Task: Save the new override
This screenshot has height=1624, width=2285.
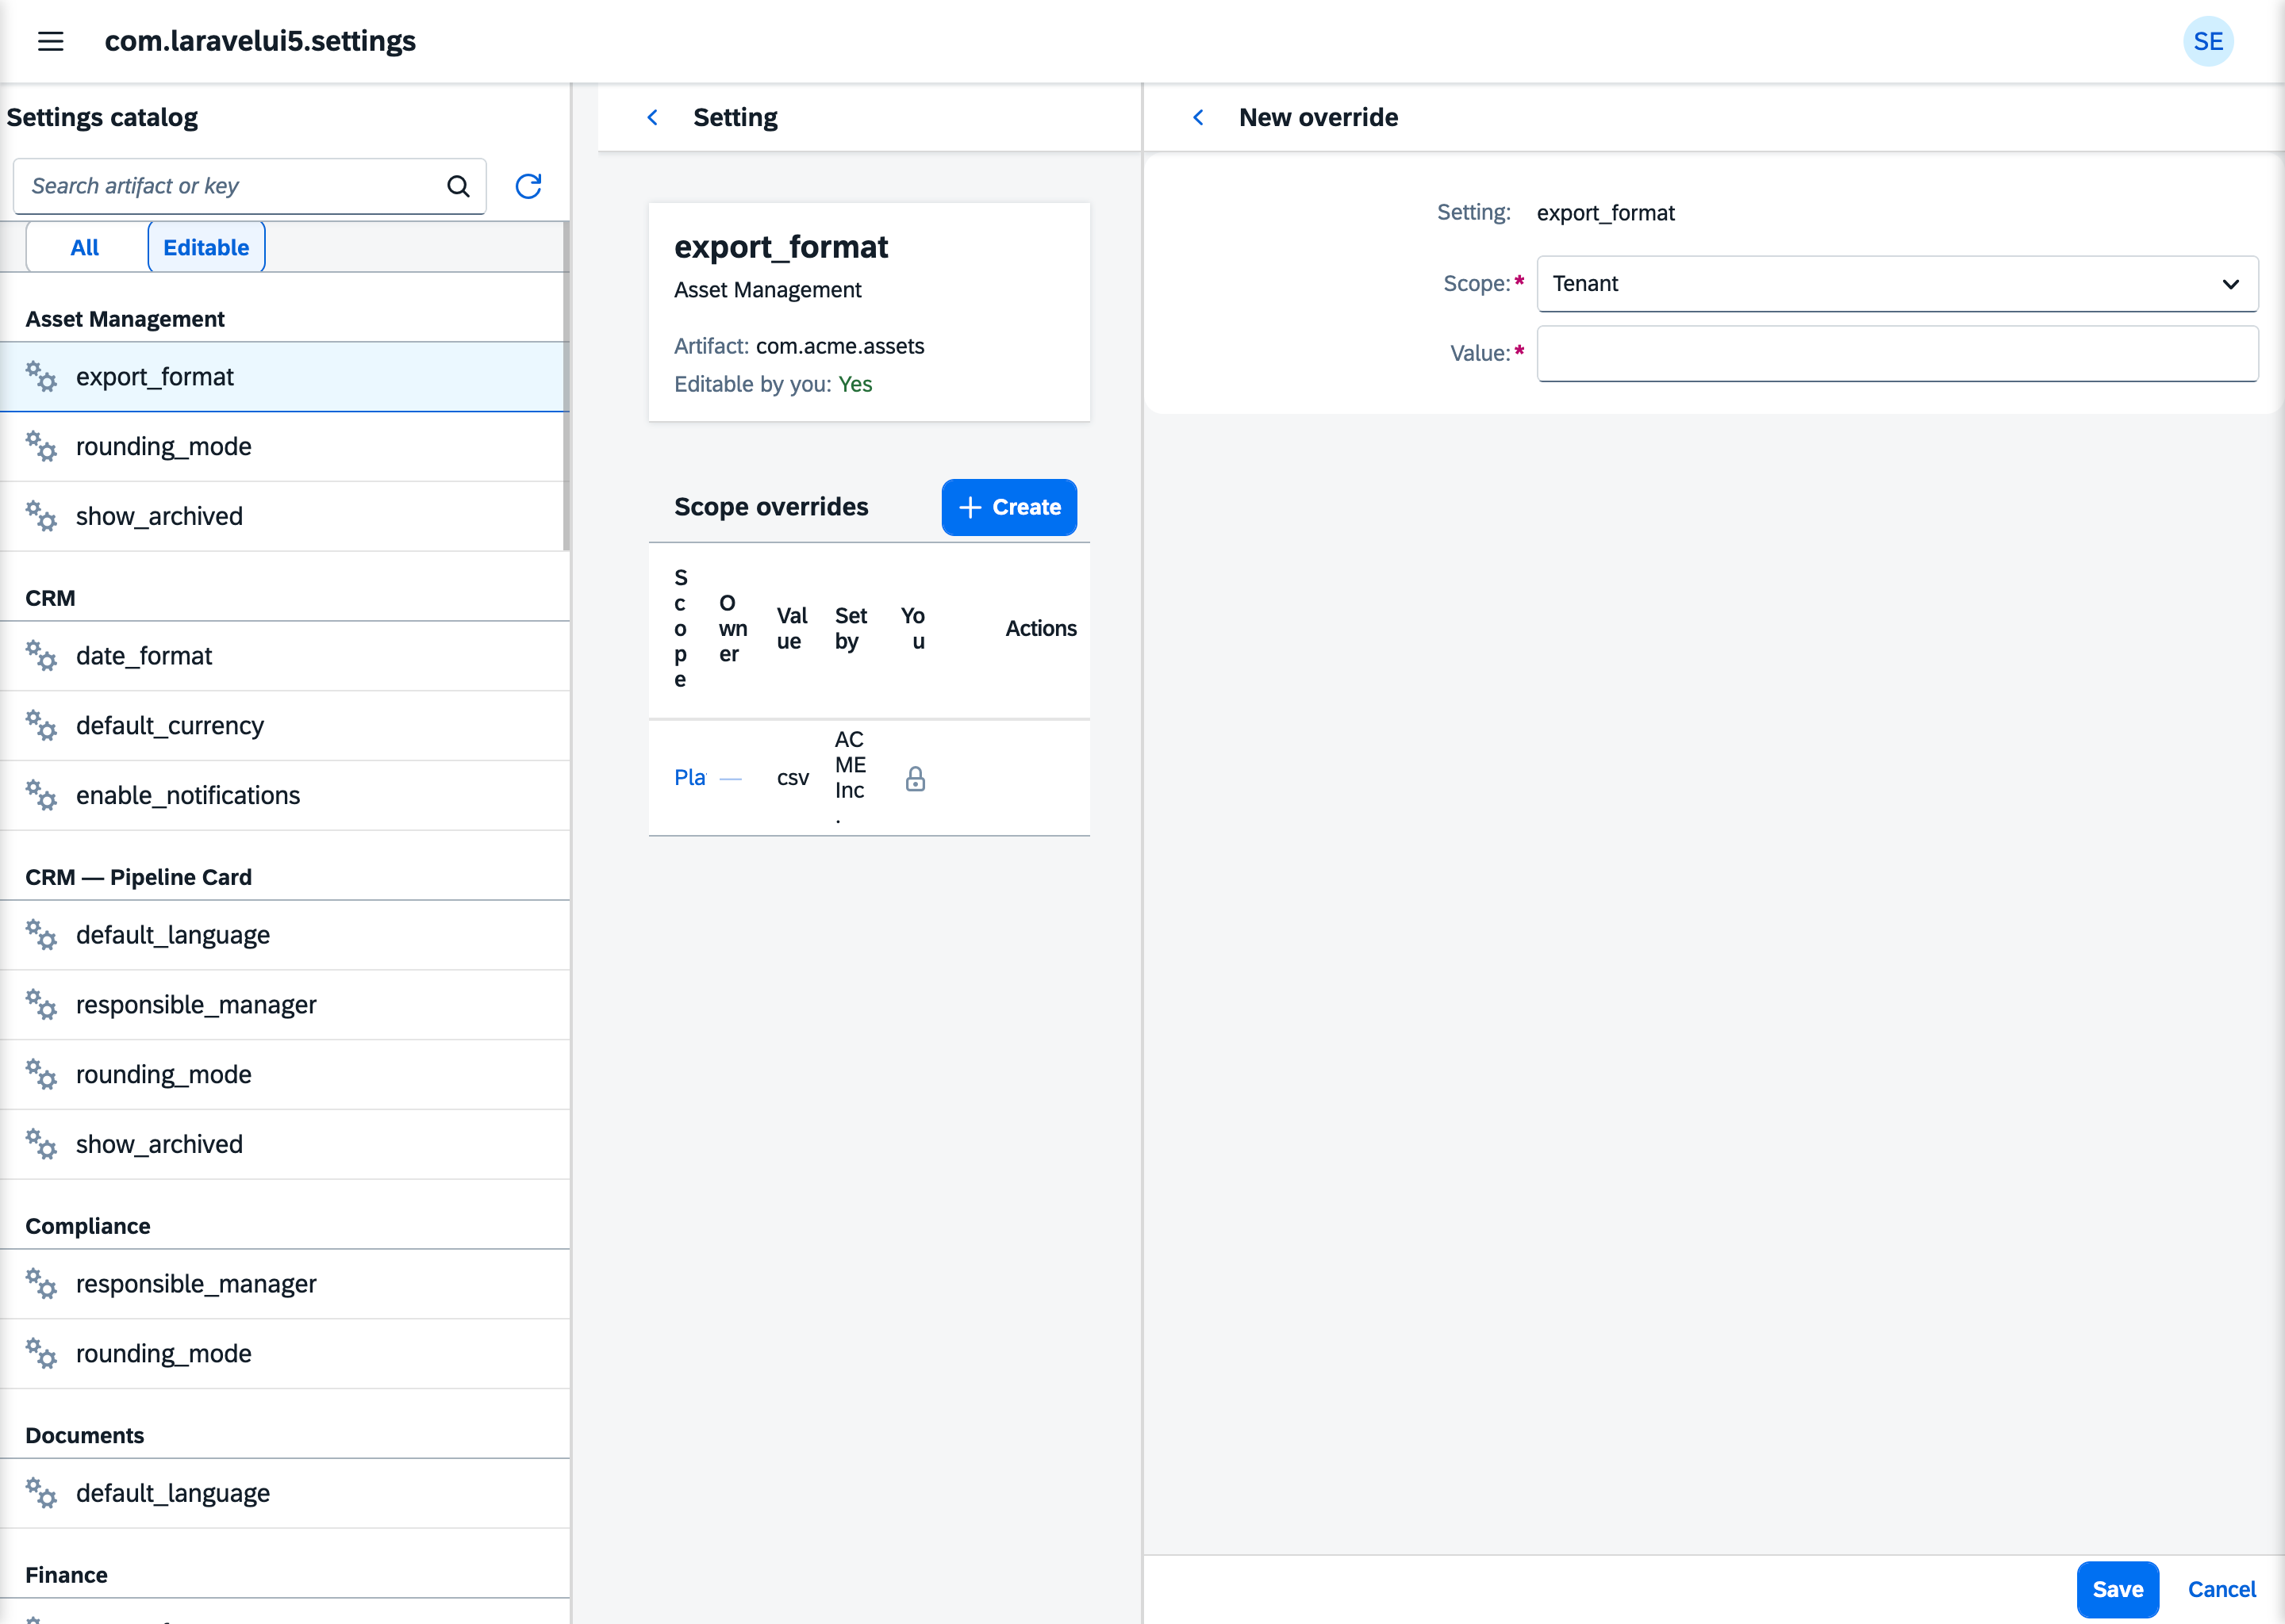Action: pos(2117,1589)
